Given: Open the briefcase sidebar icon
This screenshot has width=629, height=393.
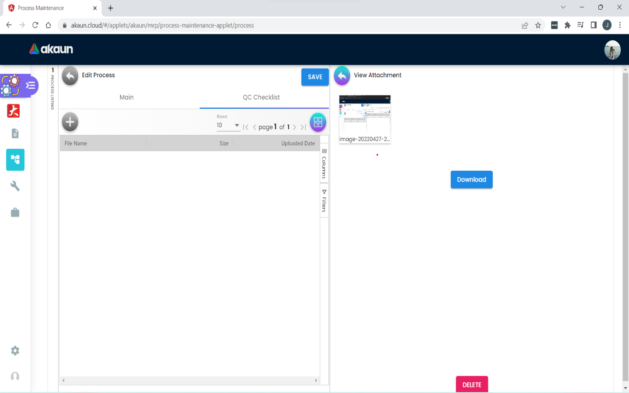Looking at the screenshot, I should pyautogui.click(x=15, y=213).
